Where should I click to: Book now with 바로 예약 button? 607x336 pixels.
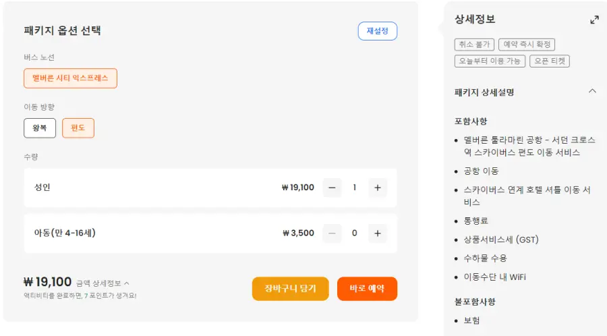point(367,289)
